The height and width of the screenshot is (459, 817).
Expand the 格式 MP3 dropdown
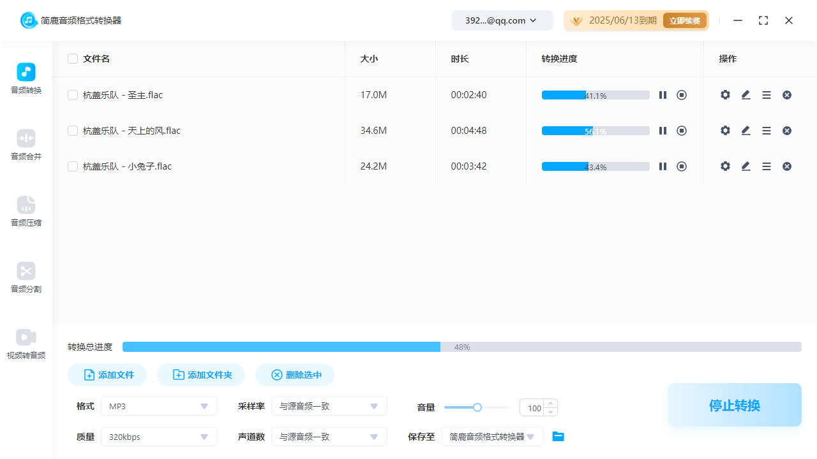tap(159, 406)
